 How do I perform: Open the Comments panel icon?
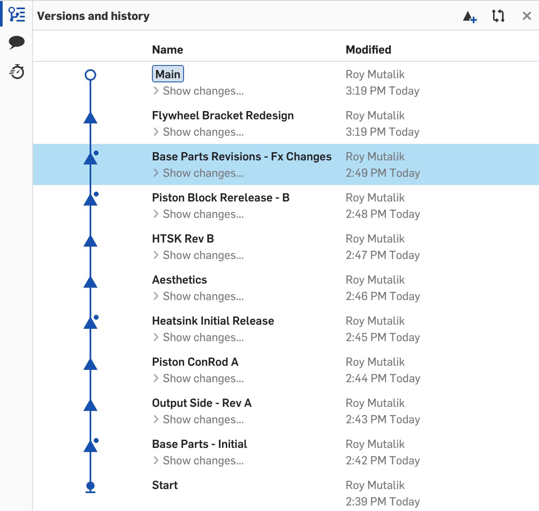click(17, 42)
